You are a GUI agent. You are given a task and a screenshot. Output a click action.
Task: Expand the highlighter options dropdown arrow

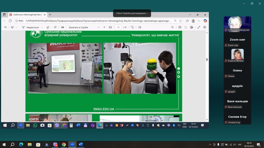click(17, 27)
